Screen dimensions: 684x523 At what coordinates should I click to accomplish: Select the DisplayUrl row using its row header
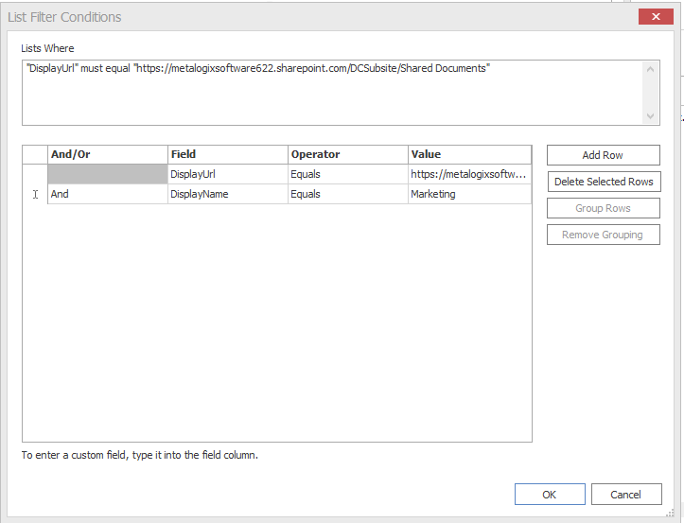pos(35,174)
